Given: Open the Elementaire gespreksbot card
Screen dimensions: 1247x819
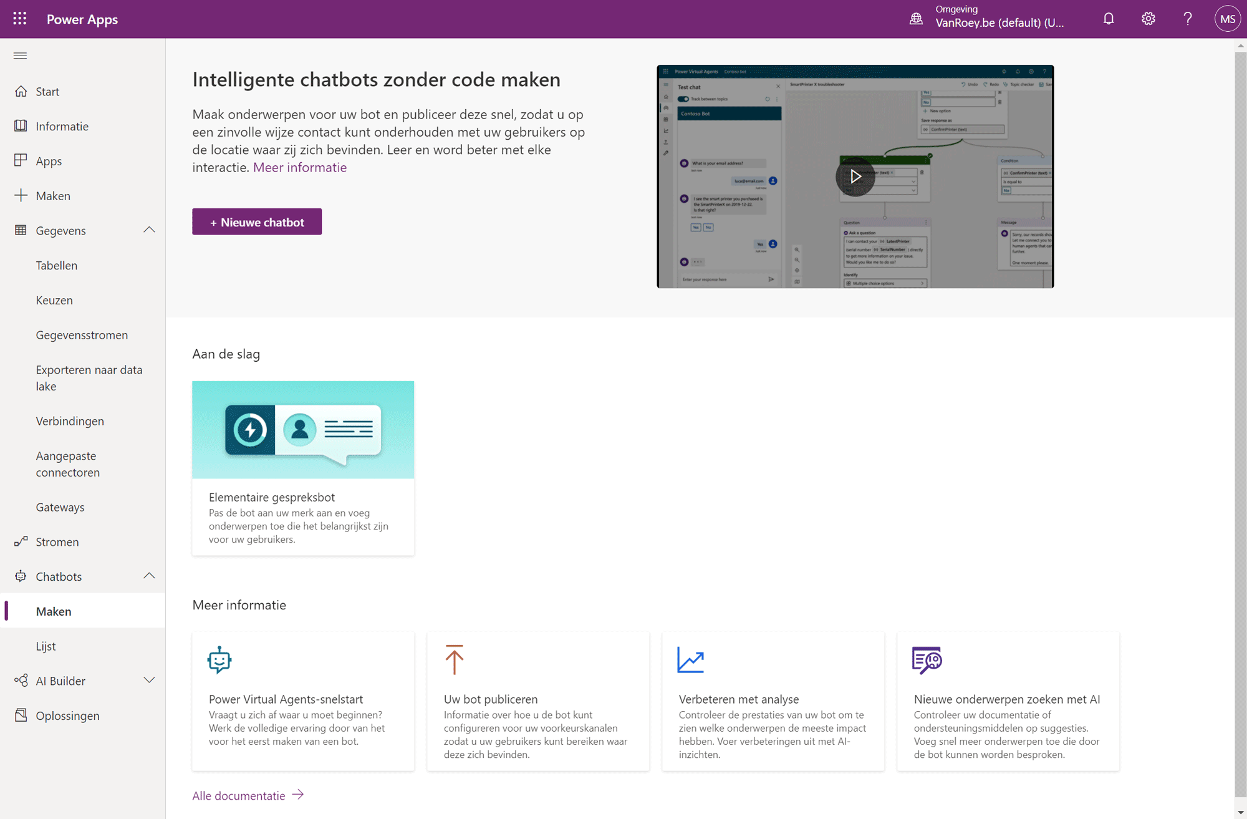Looking at the screenshot, I should coord(303,468).
